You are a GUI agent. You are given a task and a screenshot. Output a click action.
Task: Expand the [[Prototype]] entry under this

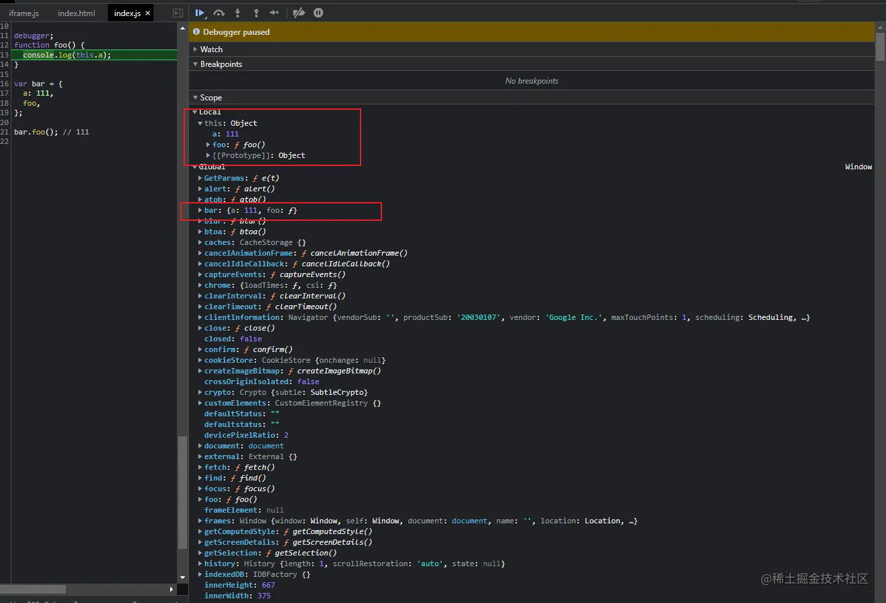[208, 155]
